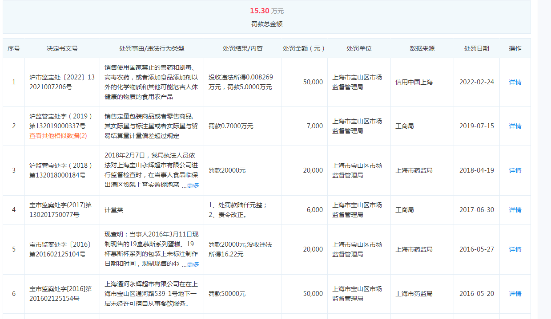Click the 序号 column header
551x319 pixels.
point(14,48)
